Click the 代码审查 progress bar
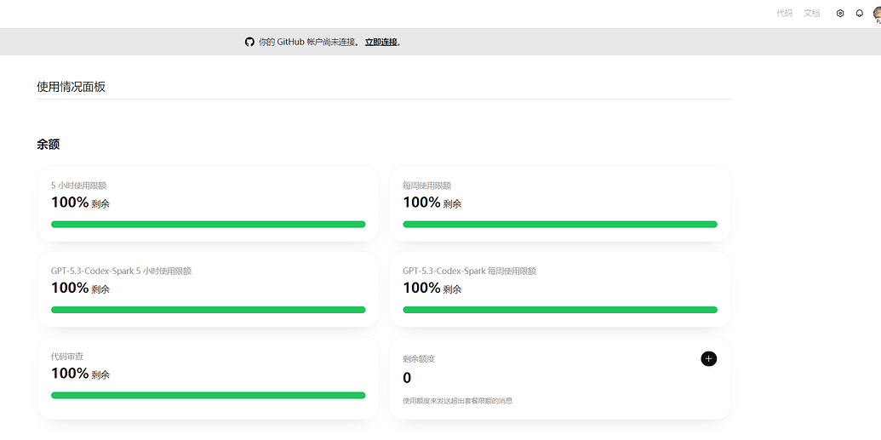 click(208, 395)
